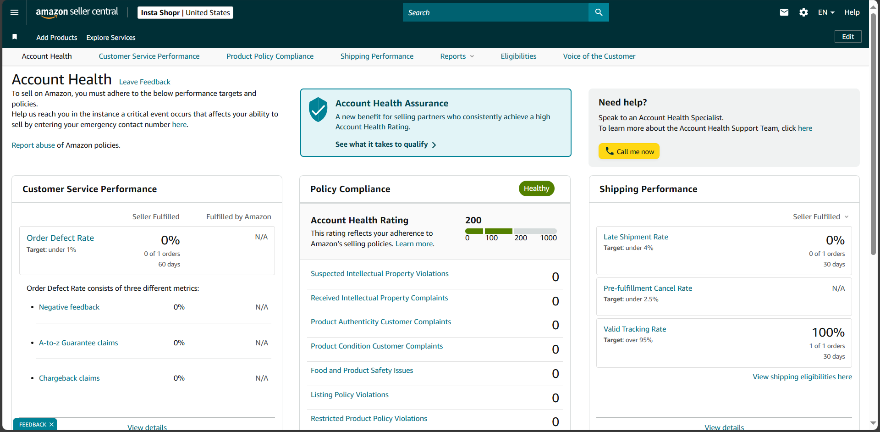
Task: Open Order Defect Rate details
Action: click(x=60, y=238)
